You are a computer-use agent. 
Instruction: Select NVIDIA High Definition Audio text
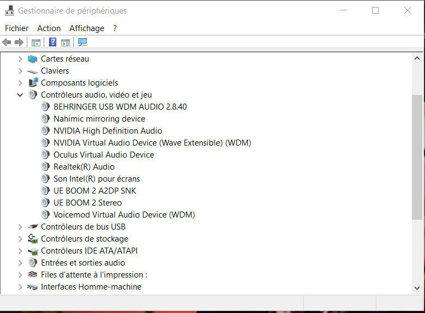(108, 131)
